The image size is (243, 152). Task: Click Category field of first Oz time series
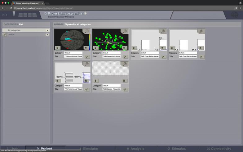tap(150, 53)
